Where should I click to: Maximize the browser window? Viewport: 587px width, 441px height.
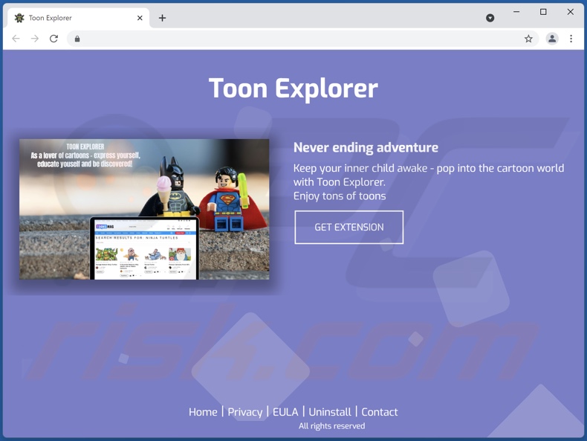[543, 12]
